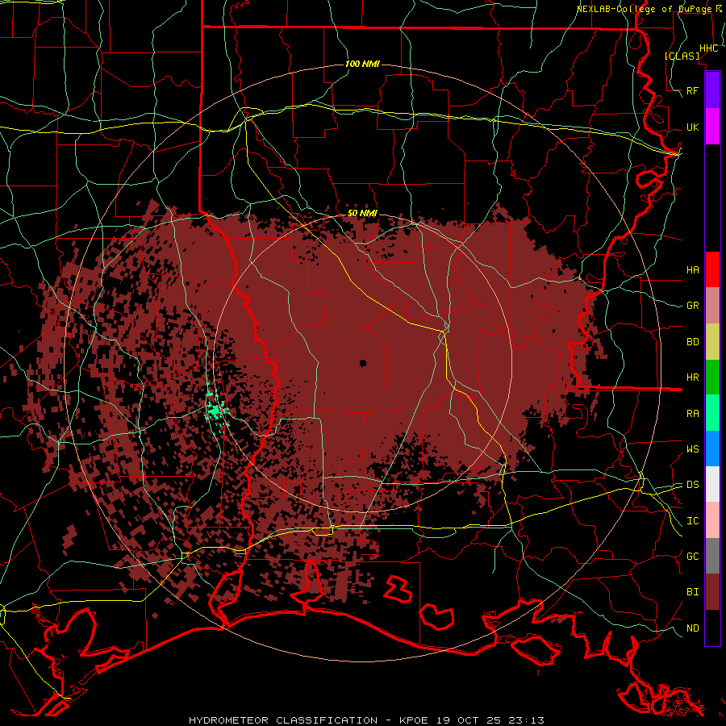Click the GR legend label
Image resolution: width=726 pixels, height=726 pixels.
coord(693,306)
